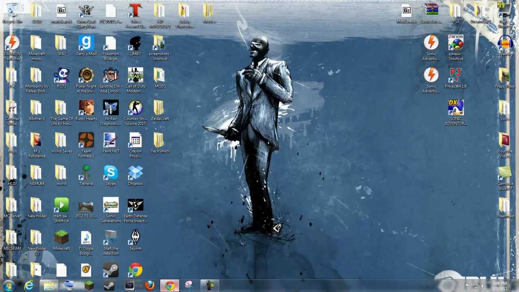Viewport: 519px width, 292px height.
Task: Select the mariokart64 7z archive
Action: point(62,13)
